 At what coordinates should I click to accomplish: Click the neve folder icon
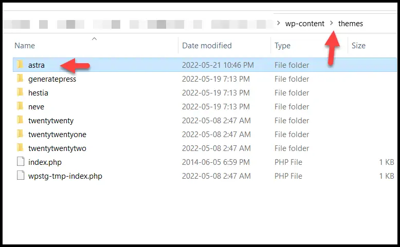[x=20, y=107]
